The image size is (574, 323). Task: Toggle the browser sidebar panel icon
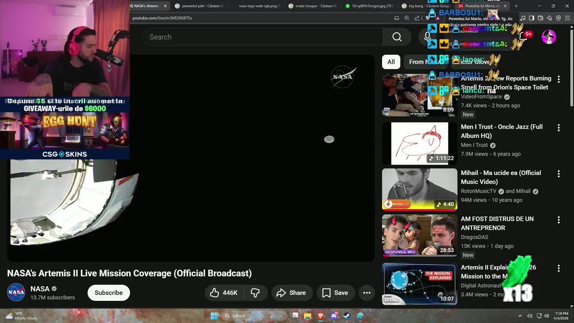tap(531, 18)
